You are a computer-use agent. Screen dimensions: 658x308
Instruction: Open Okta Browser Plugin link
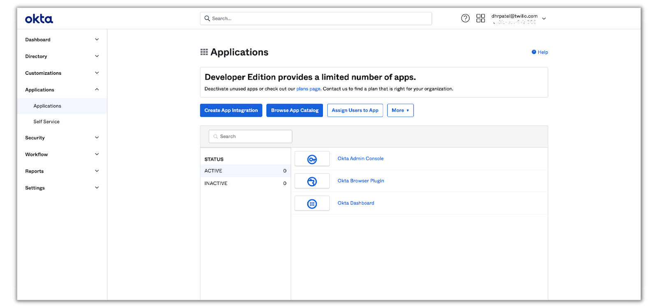point(361,181)
